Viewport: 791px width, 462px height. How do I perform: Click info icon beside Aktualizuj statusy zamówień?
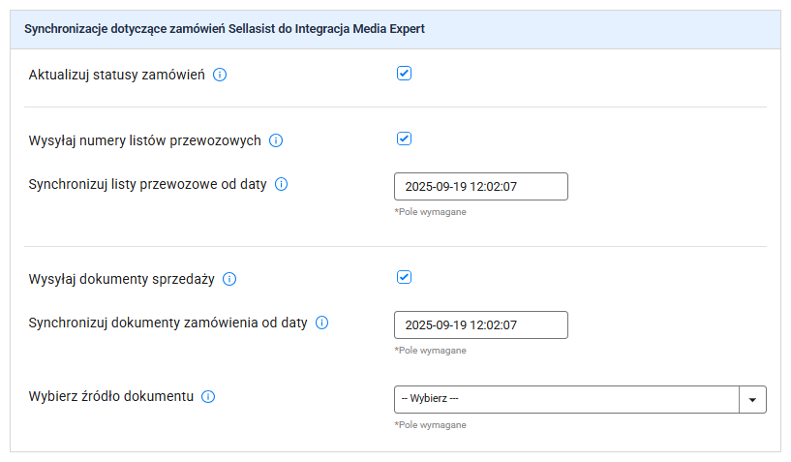(220, 75)
